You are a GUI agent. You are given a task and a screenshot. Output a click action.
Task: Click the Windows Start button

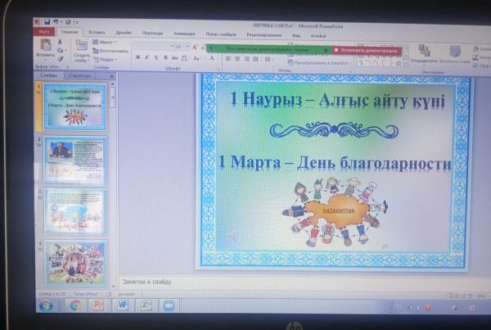[x=46, y=305]
